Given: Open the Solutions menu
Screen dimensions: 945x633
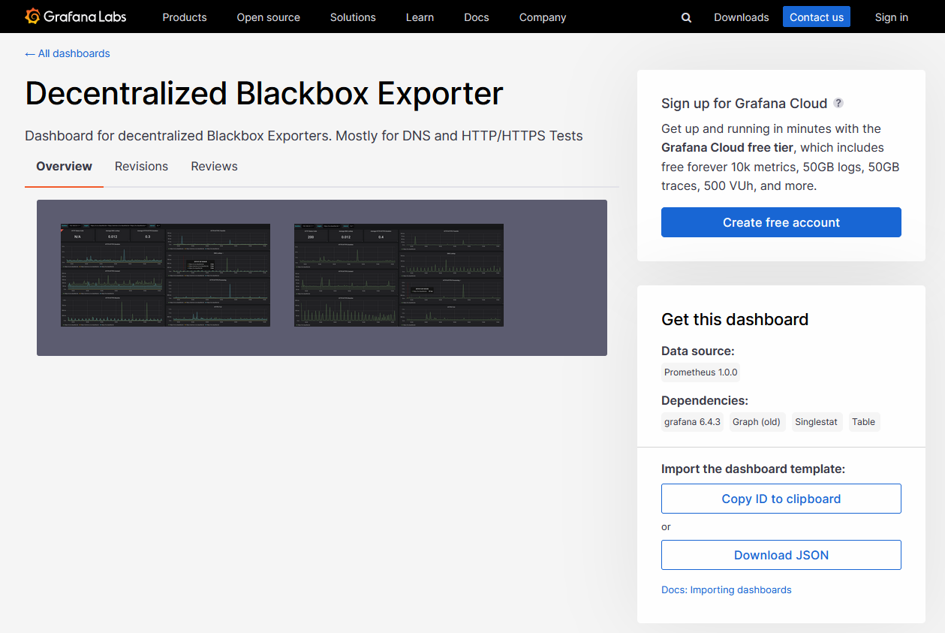Looking at the screenshot, I should [x=353, y=17].
